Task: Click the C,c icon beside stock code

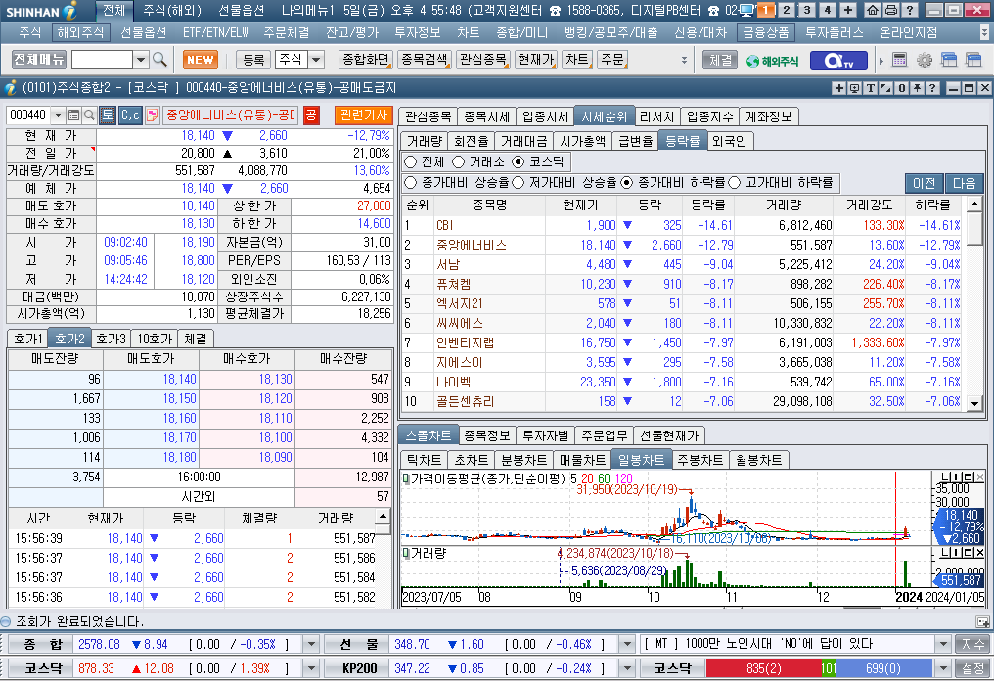Action: [130, 114]
